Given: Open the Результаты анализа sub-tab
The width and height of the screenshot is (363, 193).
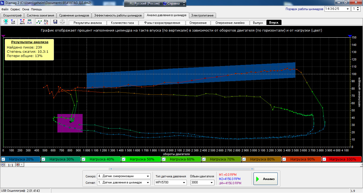Looking at the screenshot, I should (x=88, y=23).
